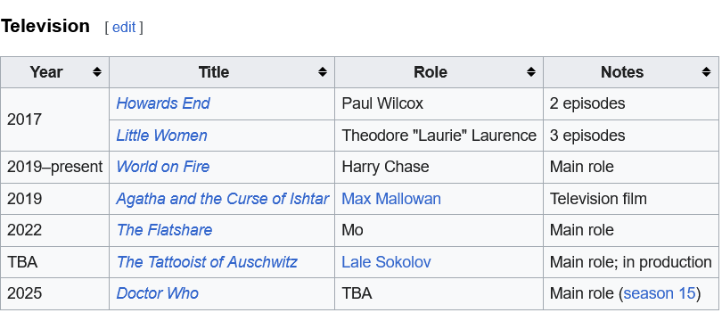Viewport: 722px width, 321px height.
Task: Sort table using Title column arrows
Action: pyautogui.click(x=323, y=72)
